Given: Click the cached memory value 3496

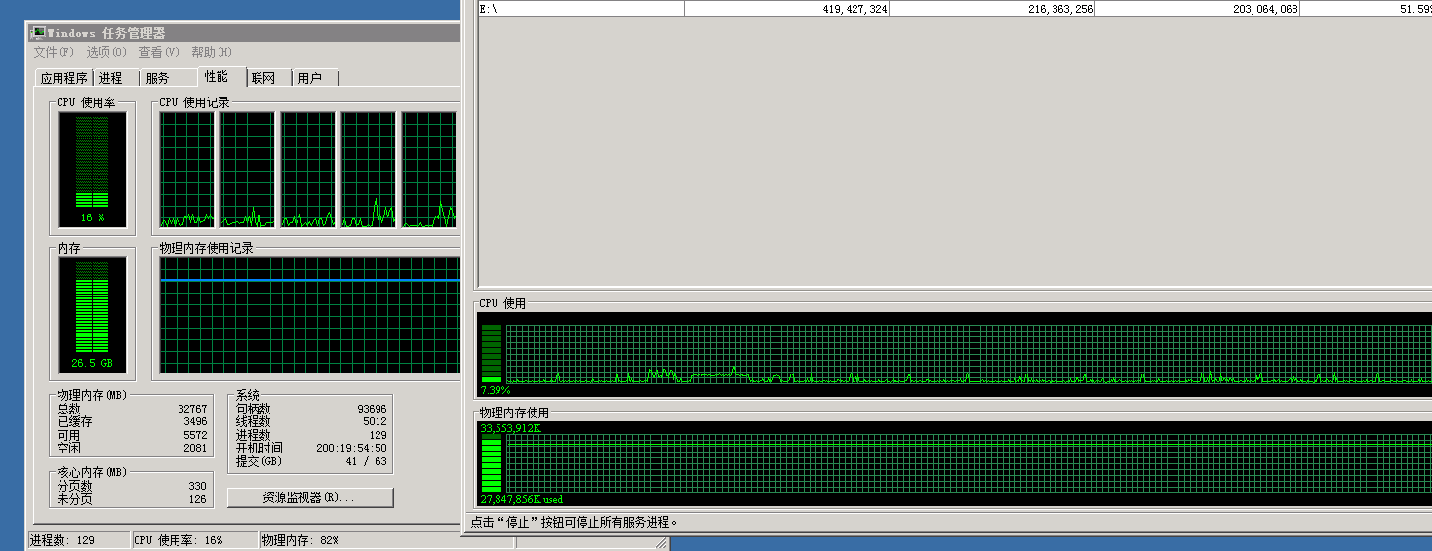Looking at the screenshot, I should (x=195, y=422).
